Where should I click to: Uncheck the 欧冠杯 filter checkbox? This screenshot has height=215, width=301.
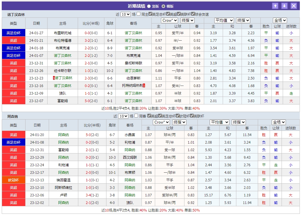(177, 116)
